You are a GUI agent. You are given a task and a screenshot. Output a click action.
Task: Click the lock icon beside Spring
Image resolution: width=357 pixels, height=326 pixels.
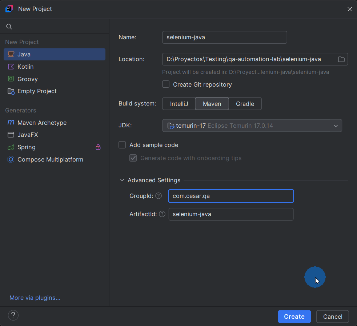[98, 147]
